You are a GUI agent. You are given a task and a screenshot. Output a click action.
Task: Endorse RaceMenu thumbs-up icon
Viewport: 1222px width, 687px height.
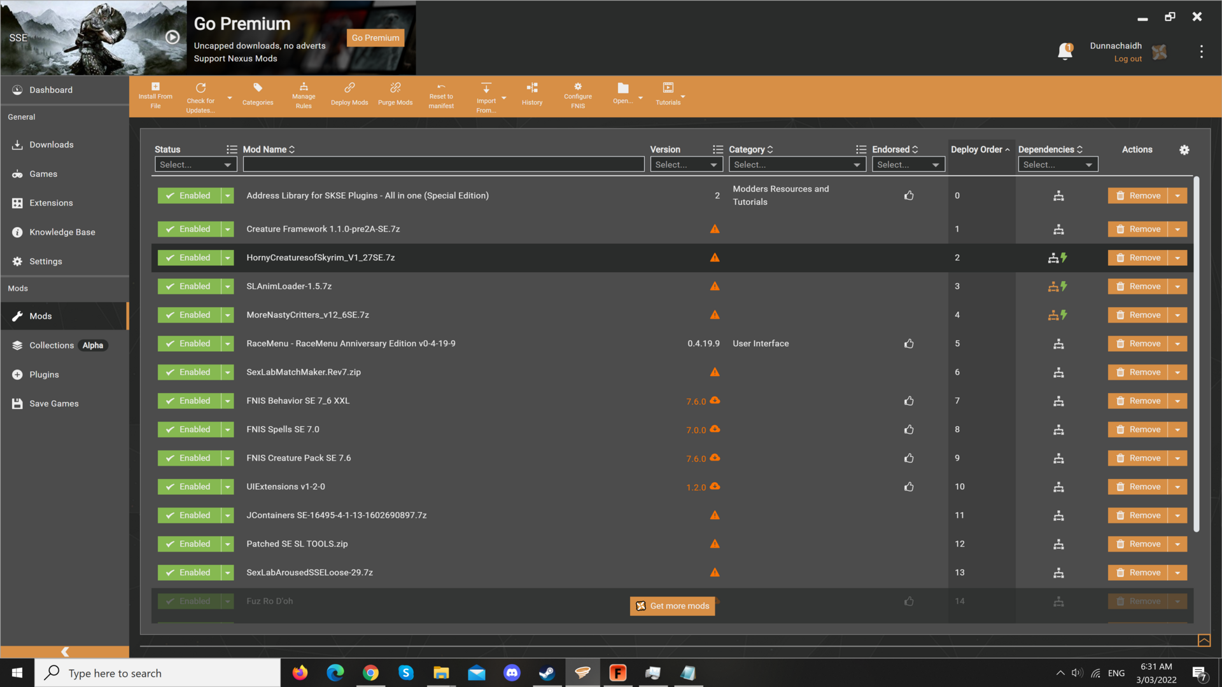[x=909, y=343]
